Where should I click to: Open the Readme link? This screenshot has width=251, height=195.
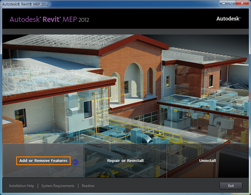88,186
